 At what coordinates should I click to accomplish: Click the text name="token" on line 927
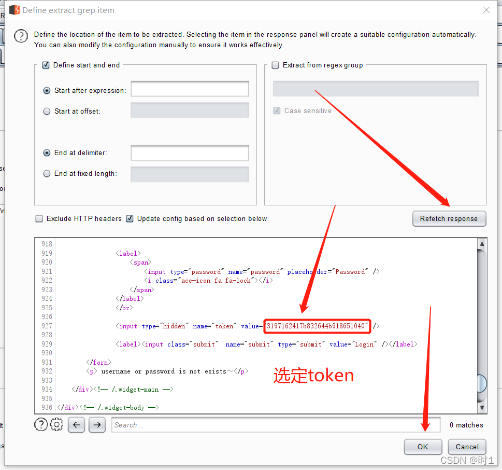tap(214, 326)
